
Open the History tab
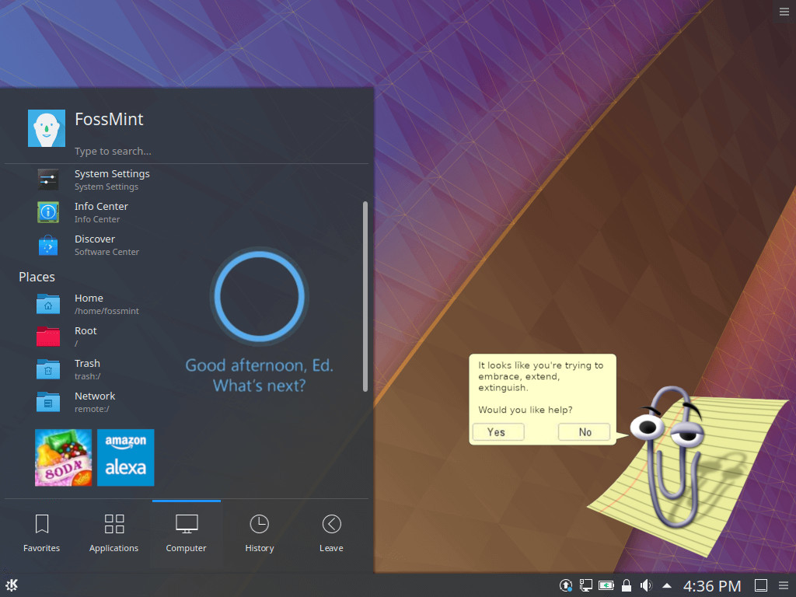[260, 533]
